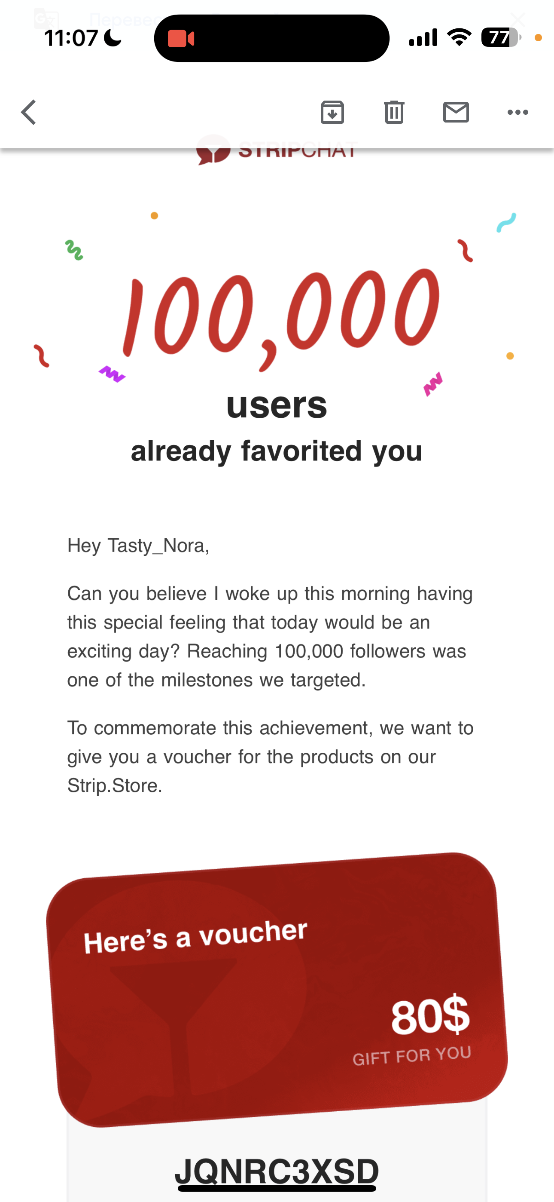
Task: Tap the red screen recording indicator
Action: point(180,38)
